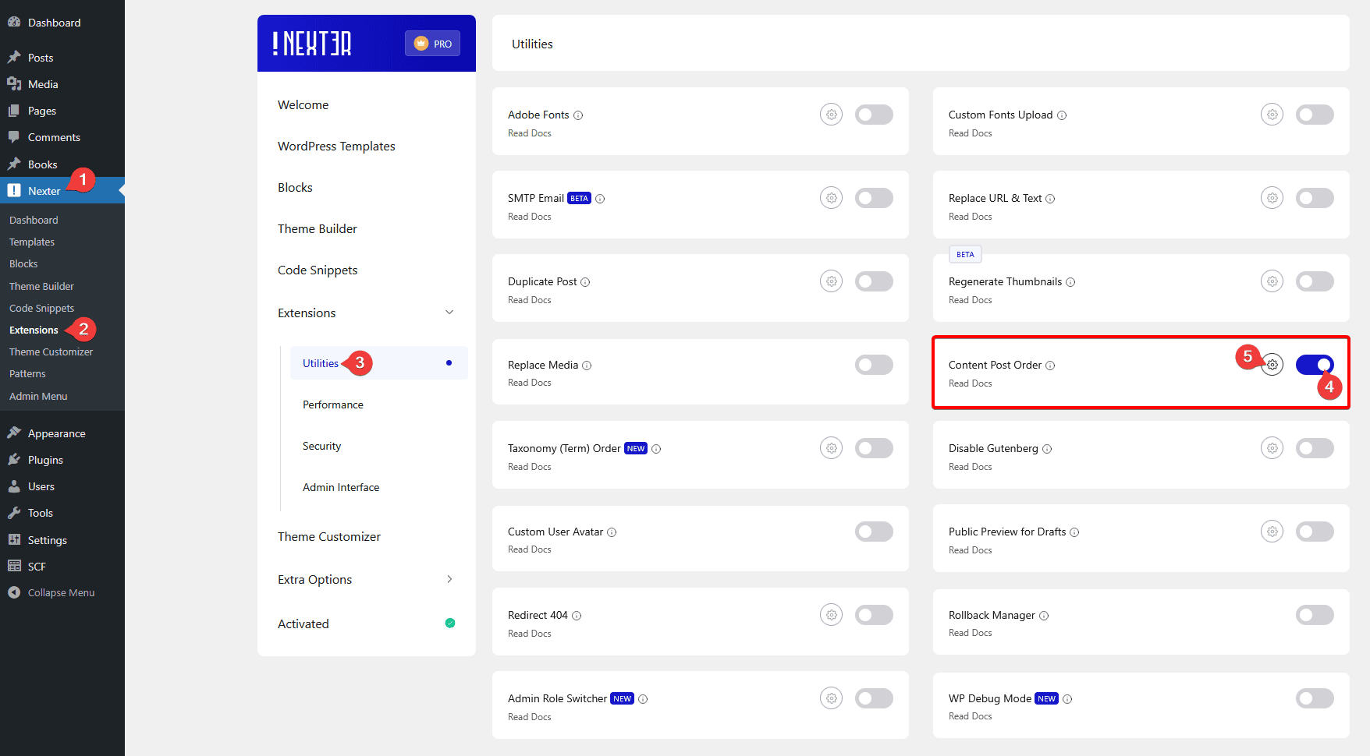
Task: Click the Regenerate Thumbnails info icon
Action: [1070, 281]
